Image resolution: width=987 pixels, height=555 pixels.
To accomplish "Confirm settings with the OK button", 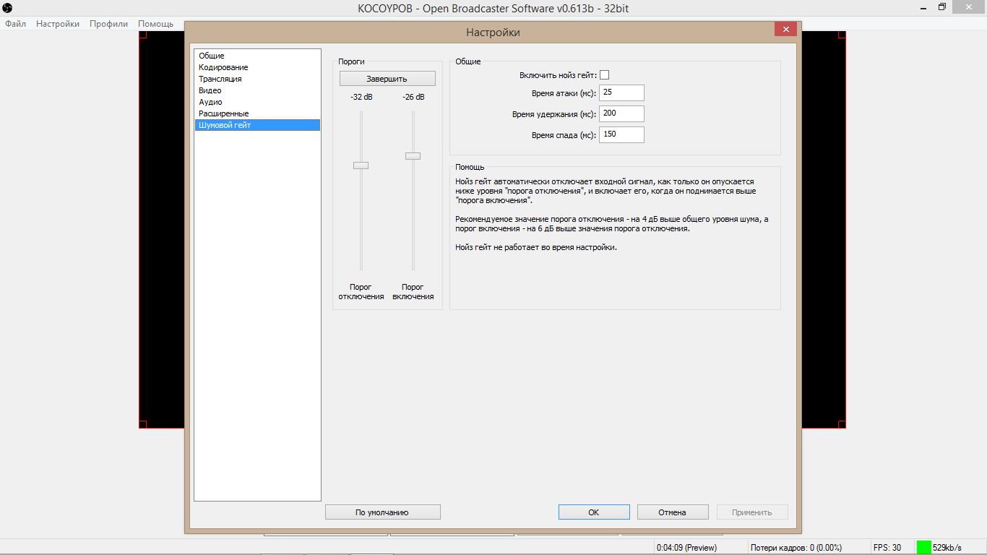I will click(594, 512).
